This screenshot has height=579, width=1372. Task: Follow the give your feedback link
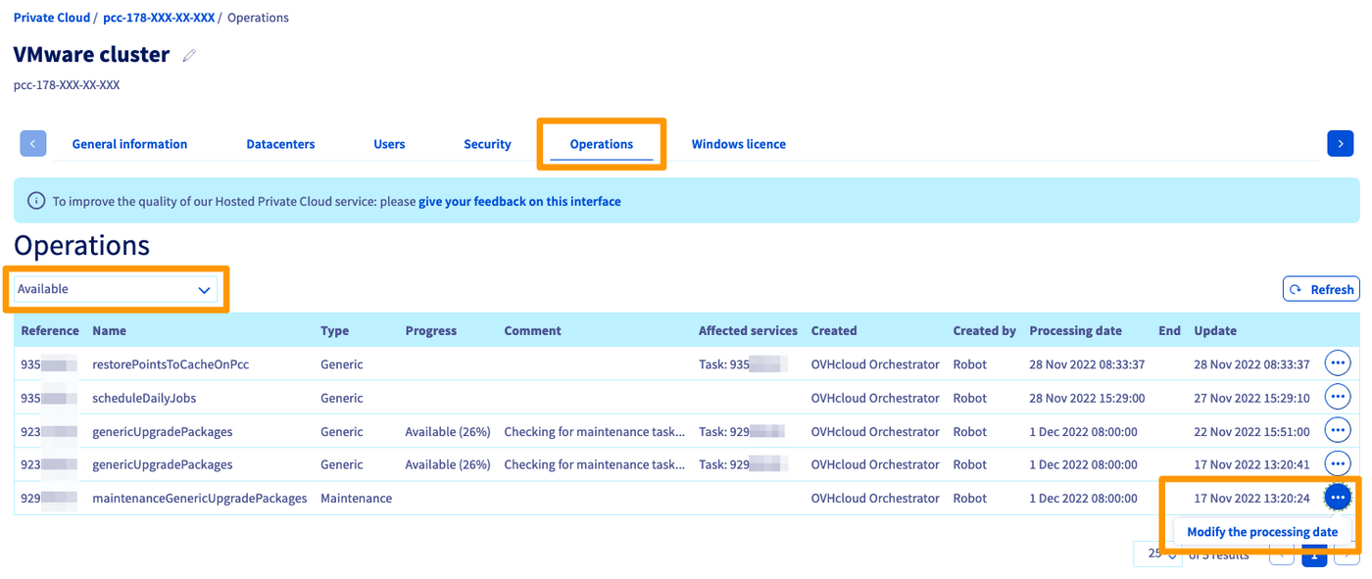[x=519, y=202]
